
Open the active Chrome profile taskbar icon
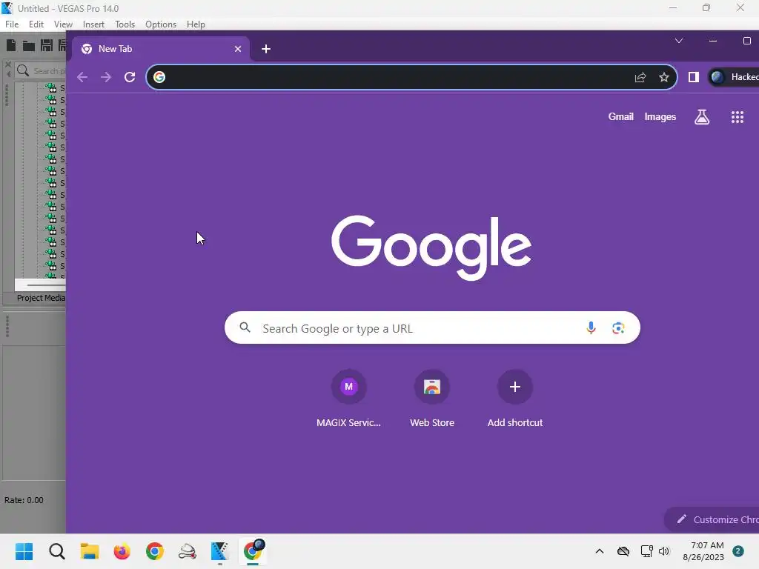253,551
